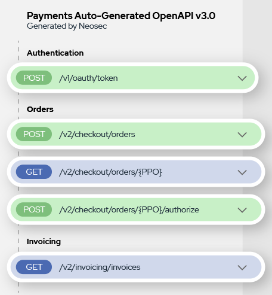Open the /v1/oauth/token path text
Screen dimensions: 272x295
(x=88, y=78)
